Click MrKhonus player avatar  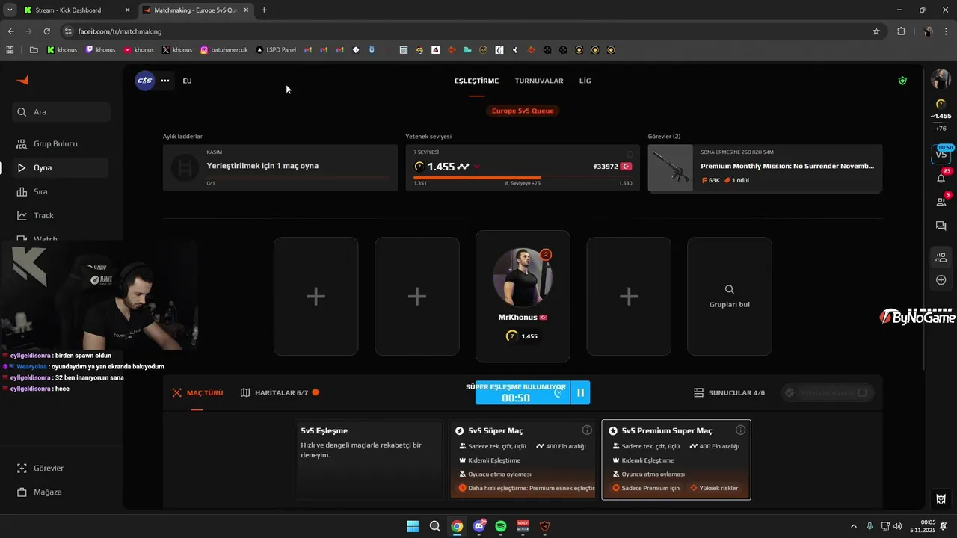[523, 277]
